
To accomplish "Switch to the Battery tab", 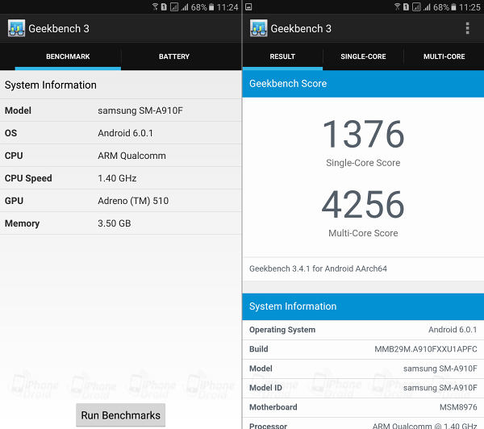I will pyautogui.click(x=174, y=56).
